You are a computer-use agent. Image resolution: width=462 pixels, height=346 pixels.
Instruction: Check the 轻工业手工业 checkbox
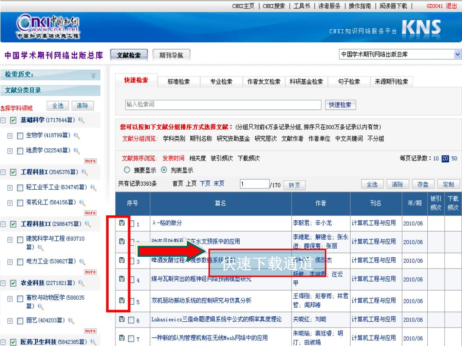20,188
